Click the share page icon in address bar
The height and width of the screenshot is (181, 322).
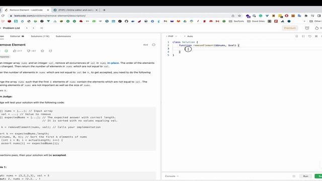233,16
